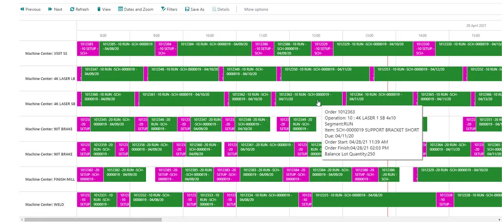Click green bar 1012384 RUN in 350T SS
Image resolution: width=502 pixels, height=222 pixels.
(214, 48)
